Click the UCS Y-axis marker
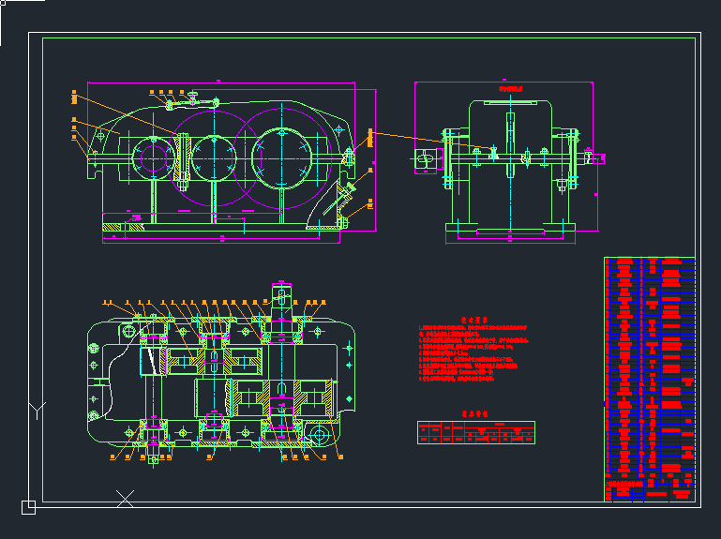 35,412
